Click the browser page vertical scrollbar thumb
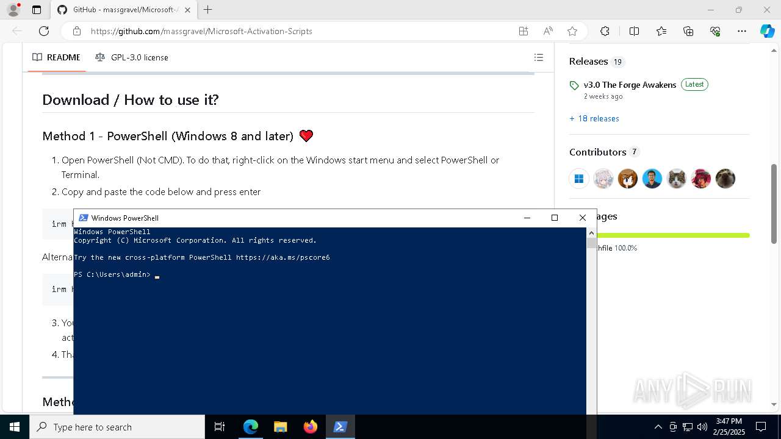The image size is (781, 439). [x=774, y=204]
